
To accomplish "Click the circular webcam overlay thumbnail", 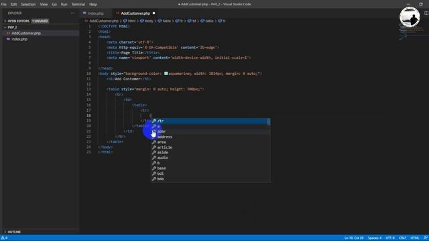I will coord(410,17).
